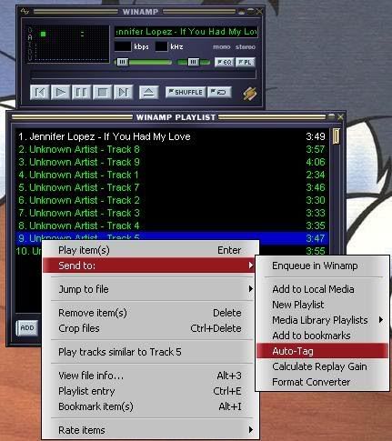Adjust the balance slider
392x441 pixels.
[194, 62]
